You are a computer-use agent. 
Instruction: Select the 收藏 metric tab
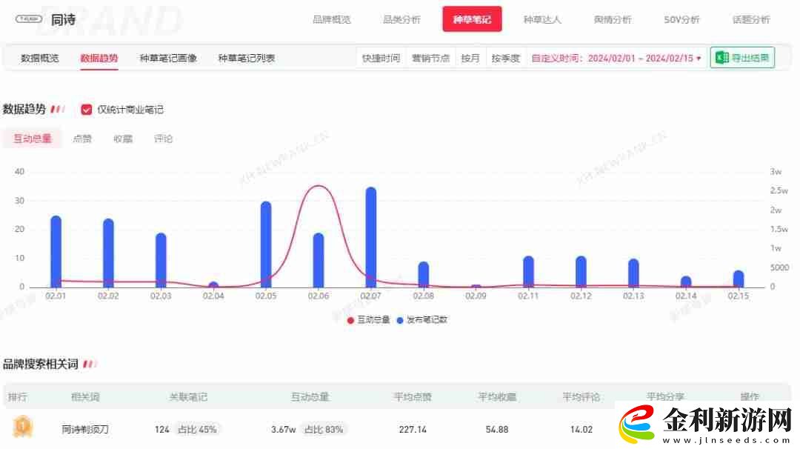(123, 139)
